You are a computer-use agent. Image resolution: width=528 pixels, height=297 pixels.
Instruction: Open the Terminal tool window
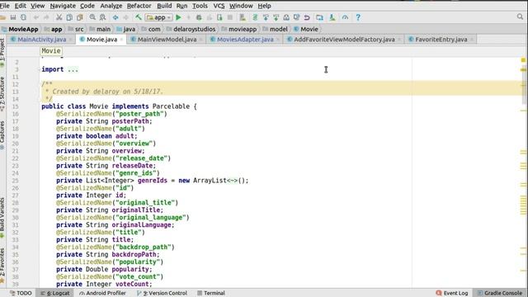coord(211,293)
